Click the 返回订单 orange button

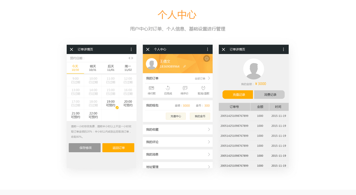coord(118,148)
